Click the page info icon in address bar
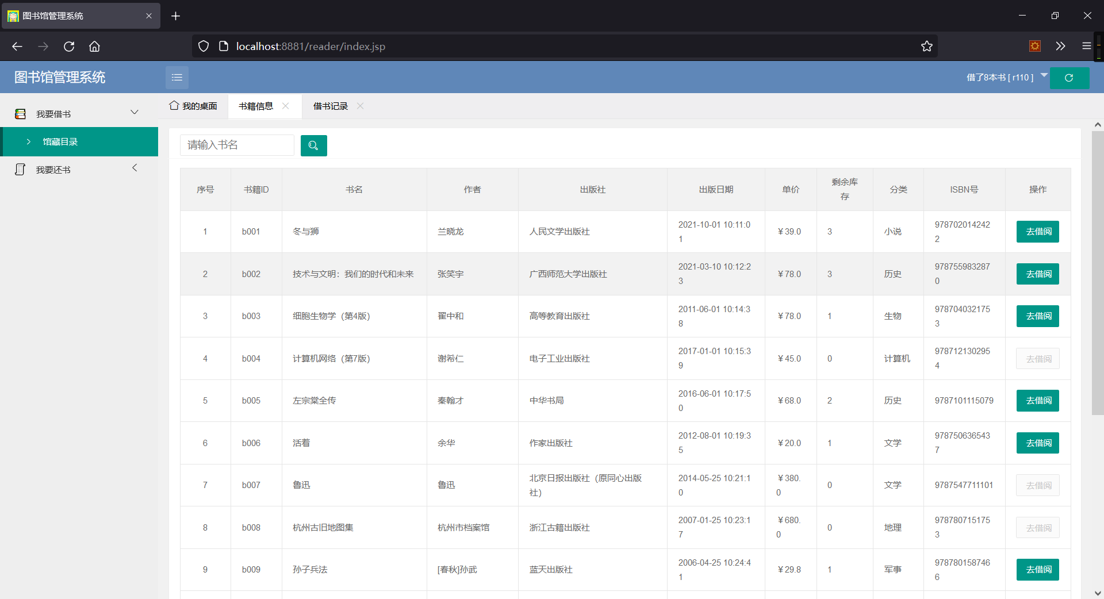1104x599 pixels. point(224,46)
